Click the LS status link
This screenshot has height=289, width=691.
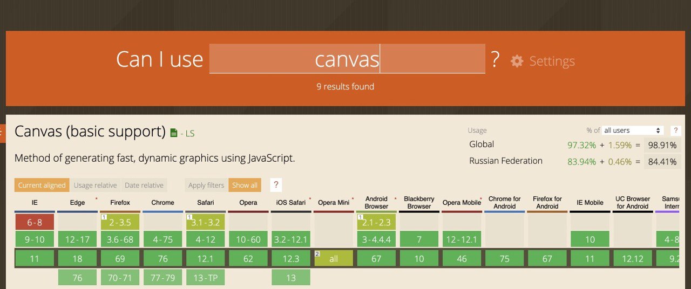[x=190, y=133]
